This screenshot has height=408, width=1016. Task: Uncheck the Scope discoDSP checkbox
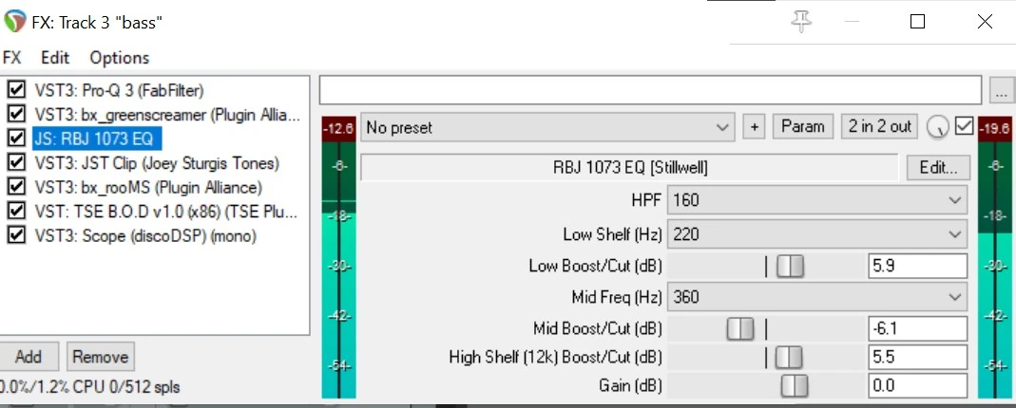15,235
